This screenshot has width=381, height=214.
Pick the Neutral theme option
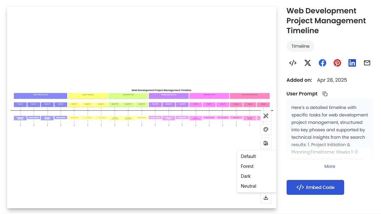[x=248, y=186]
